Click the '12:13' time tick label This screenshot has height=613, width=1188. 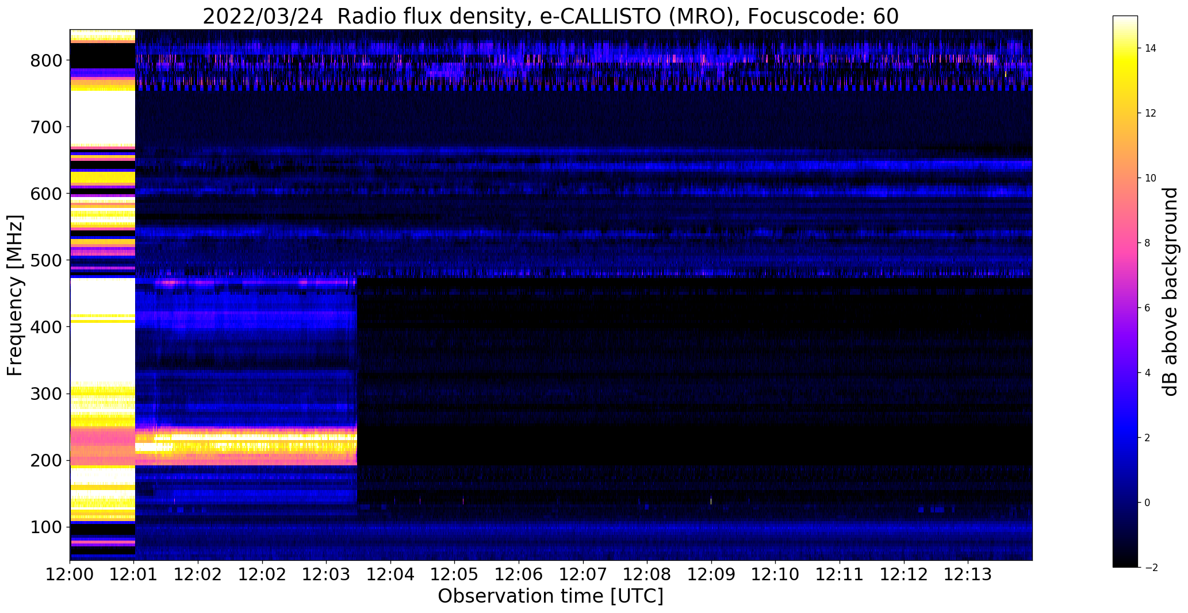[968, 574]
